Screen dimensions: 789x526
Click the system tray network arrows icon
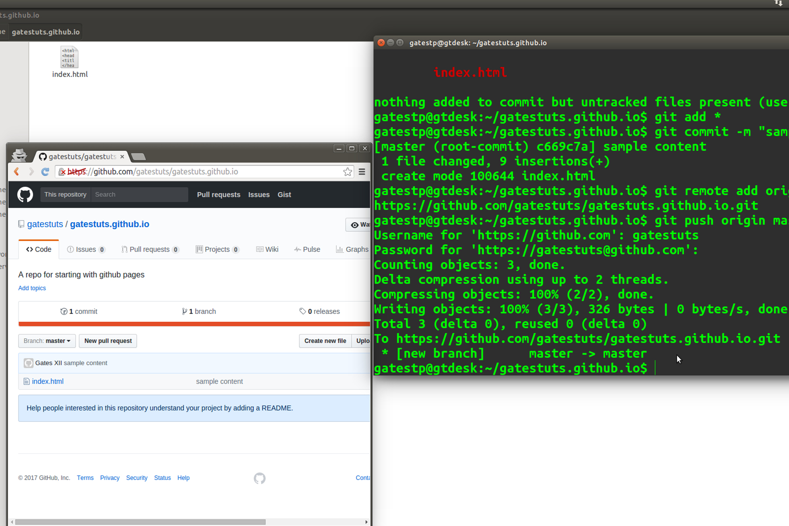click(778, 3)
